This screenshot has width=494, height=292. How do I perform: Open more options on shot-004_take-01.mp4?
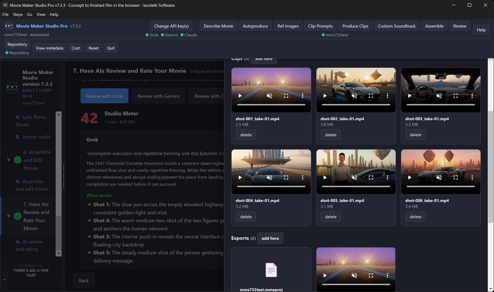pyautogui.click(x=303, y=177)
